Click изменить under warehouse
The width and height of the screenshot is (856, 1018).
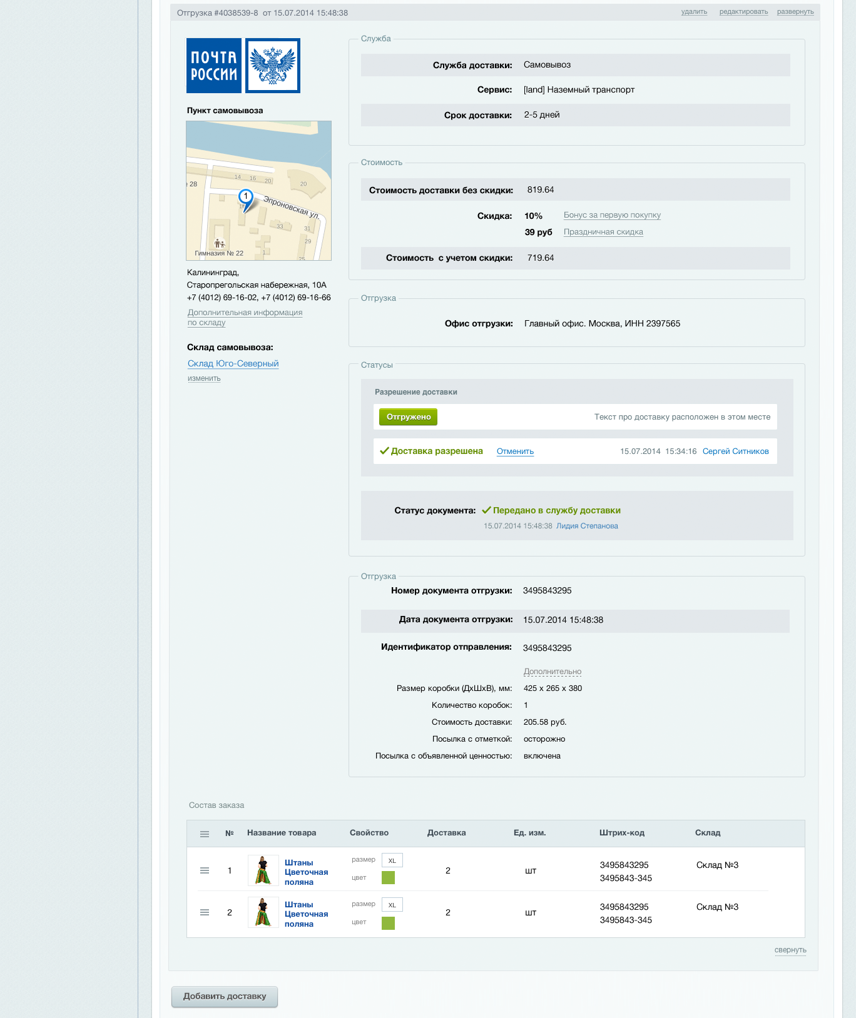point(204,378)
